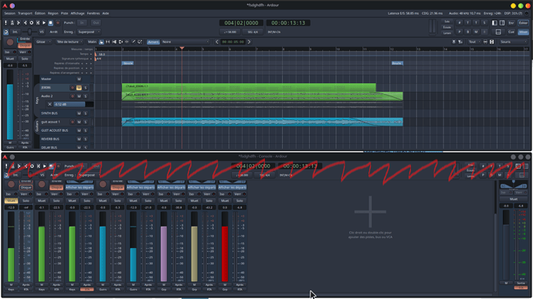Unmute the JE8086 track

point(79,88)
